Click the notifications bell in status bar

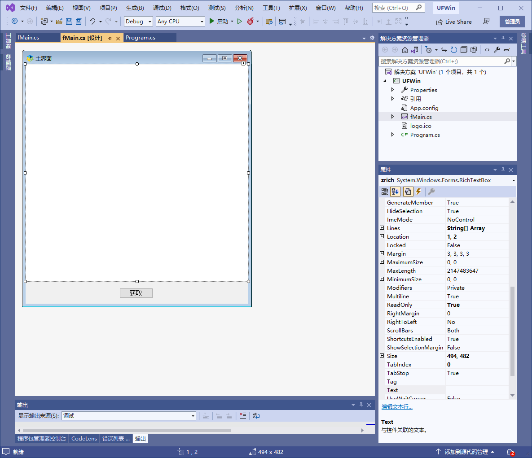510,452
